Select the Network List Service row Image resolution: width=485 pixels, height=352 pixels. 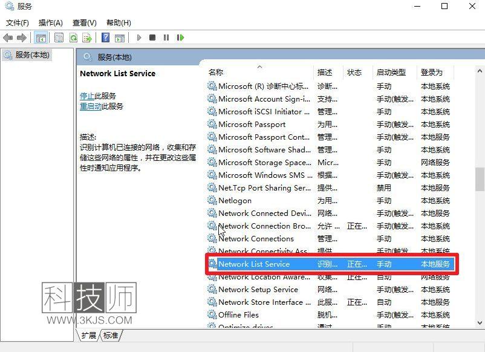pos(331,264)
